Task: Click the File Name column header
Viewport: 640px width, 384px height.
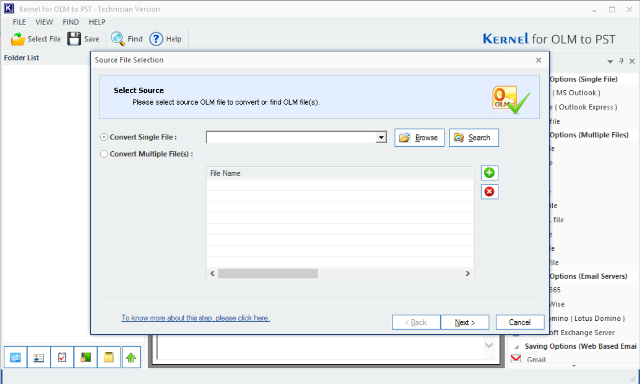Action: (340, 173)
